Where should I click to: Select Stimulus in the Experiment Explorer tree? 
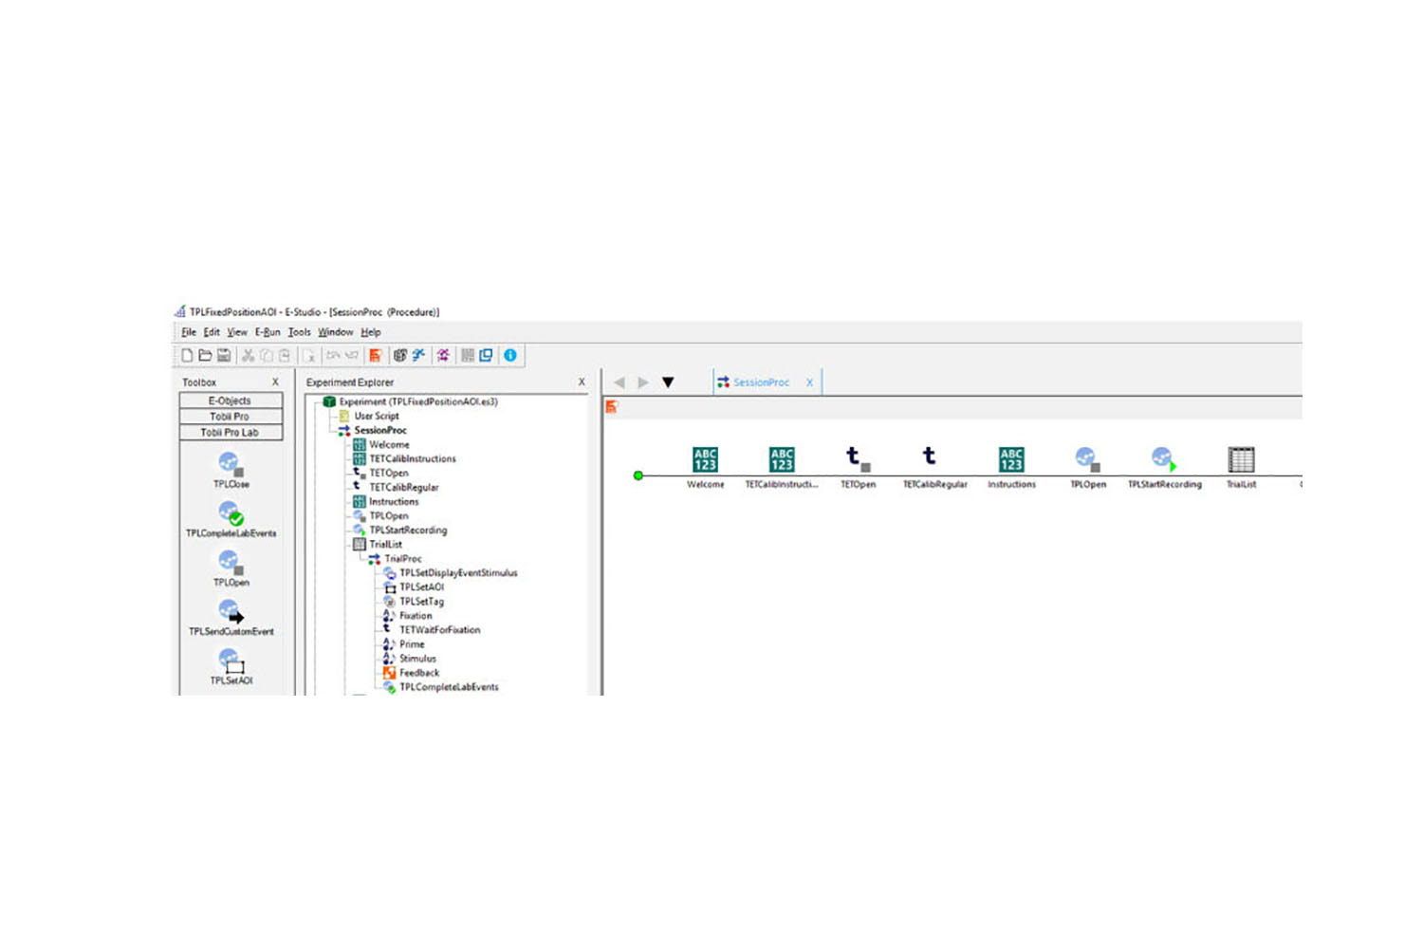pos(410,659)
